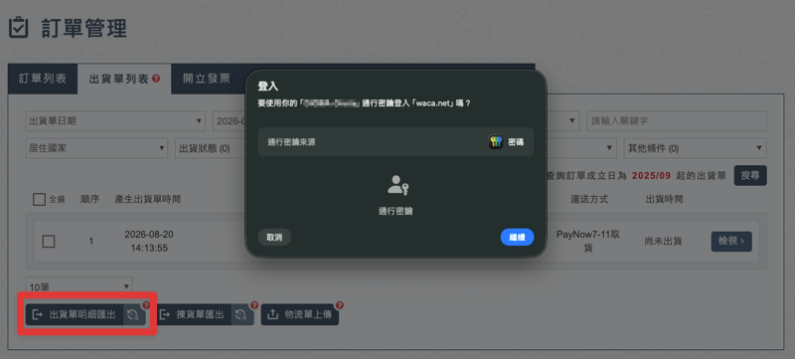
Task: Click the 檢視 button for the PayNow7-11 row
Action: point(731,242)
